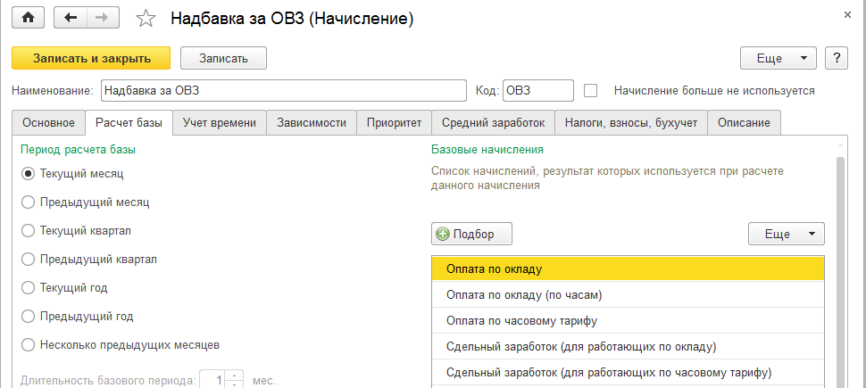866x388 pixels.
Task: Click the Записать button
Action: [x=224, y=58]
